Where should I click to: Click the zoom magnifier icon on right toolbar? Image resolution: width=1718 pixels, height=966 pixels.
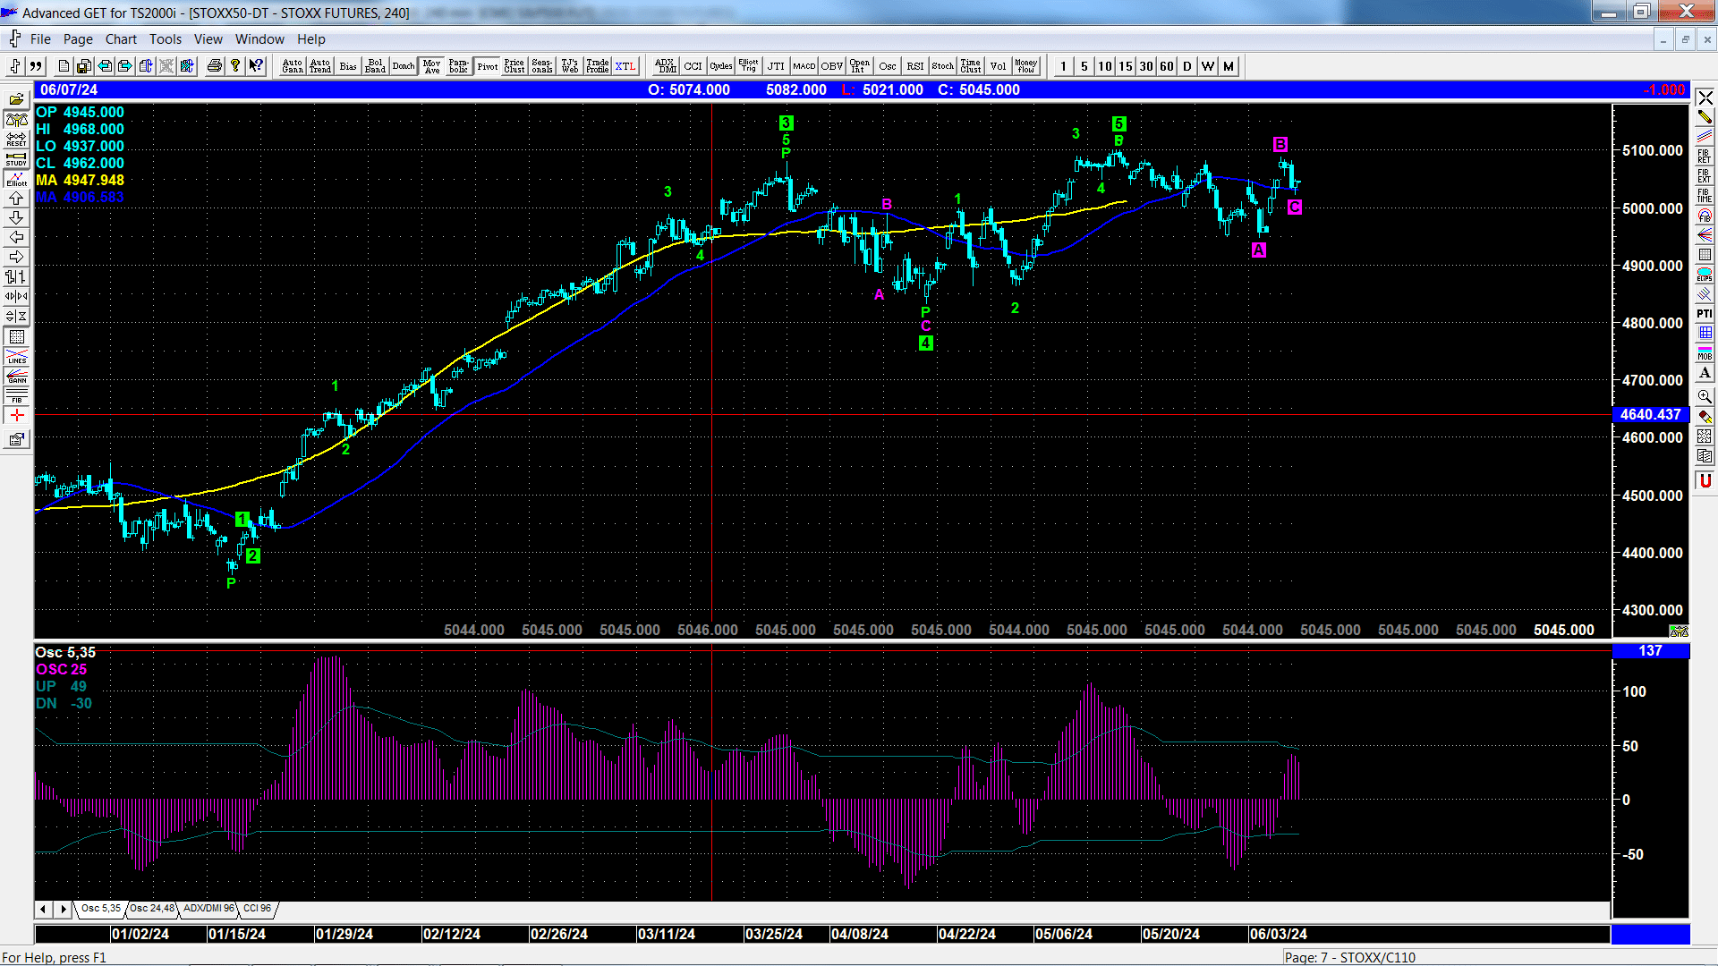1705,396
